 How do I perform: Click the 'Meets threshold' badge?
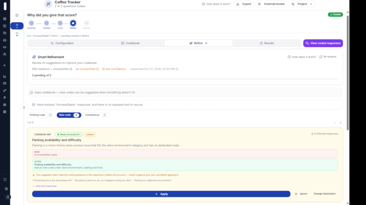coord(69,135)
